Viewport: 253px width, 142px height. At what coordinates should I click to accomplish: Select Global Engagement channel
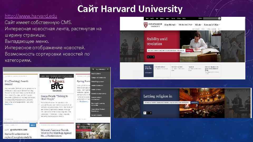point(98,82)
